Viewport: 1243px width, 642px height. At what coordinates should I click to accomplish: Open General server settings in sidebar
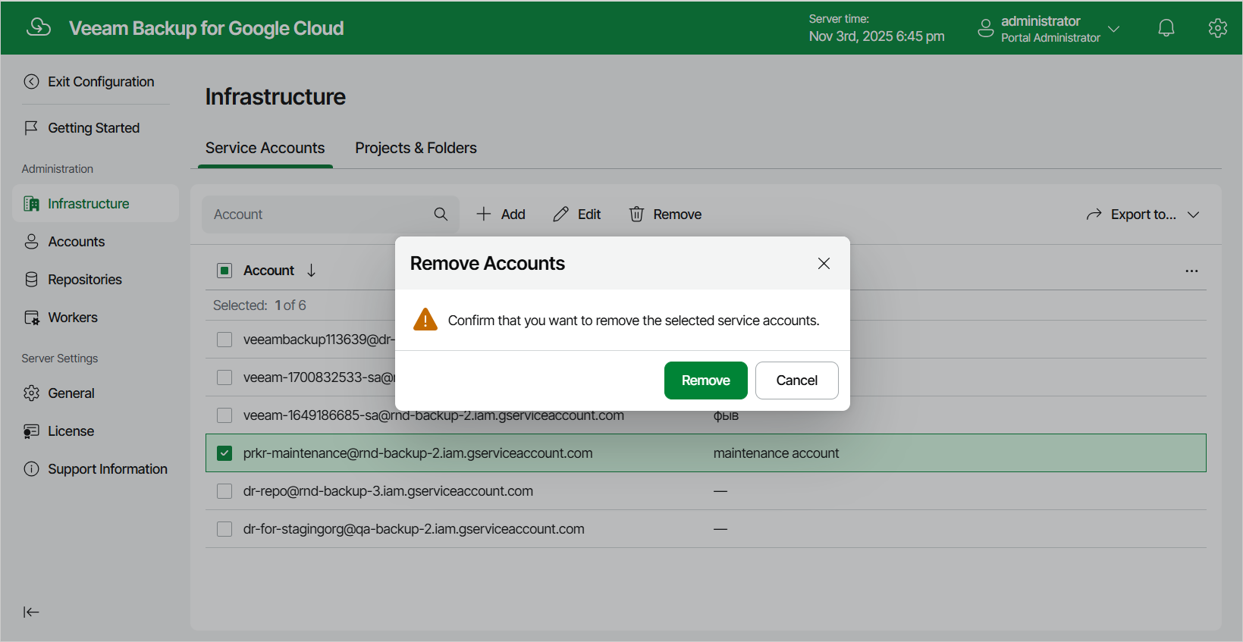click(96, 393)
